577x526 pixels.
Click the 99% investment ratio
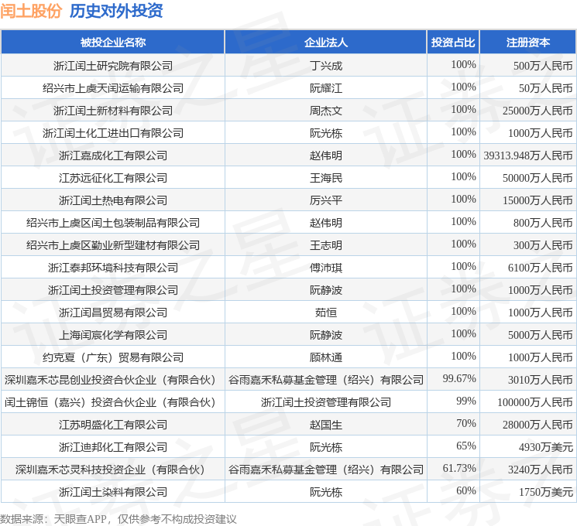coord(466,401)
